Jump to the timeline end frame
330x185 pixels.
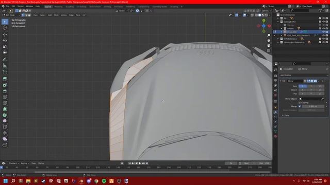[147, 163]
